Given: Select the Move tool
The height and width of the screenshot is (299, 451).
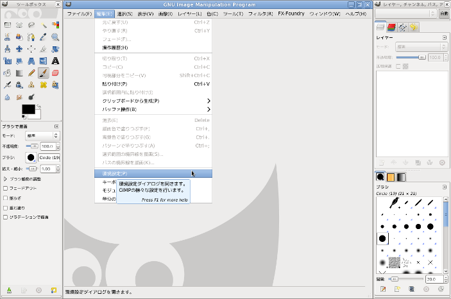Looking at the screenshot, I should point(19,49).
